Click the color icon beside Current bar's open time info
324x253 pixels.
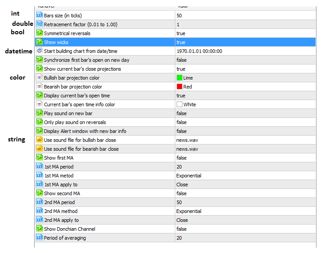[x=39, y=104]
